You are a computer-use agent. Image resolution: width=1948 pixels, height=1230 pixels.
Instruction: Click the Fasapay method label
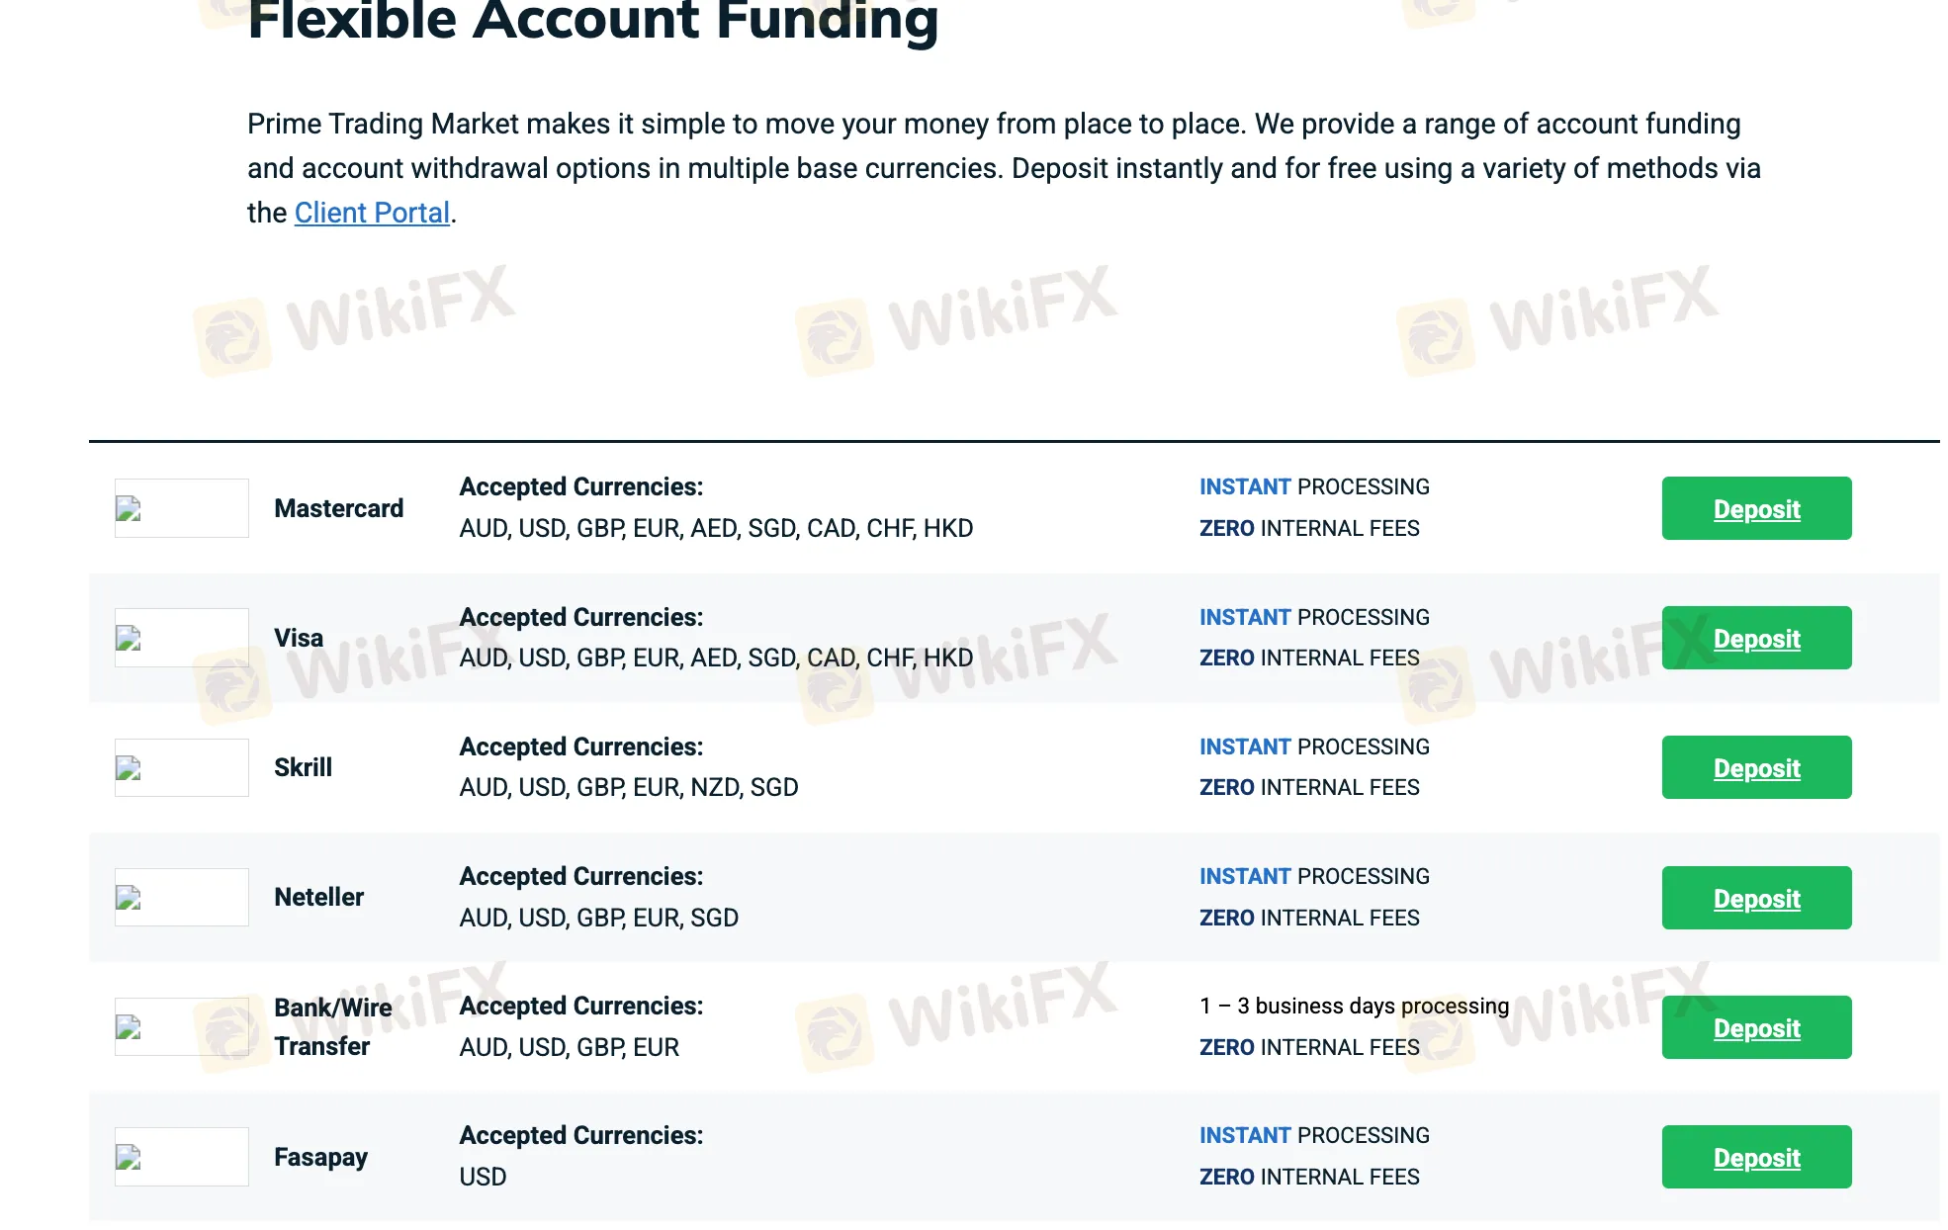[320, 1157]
